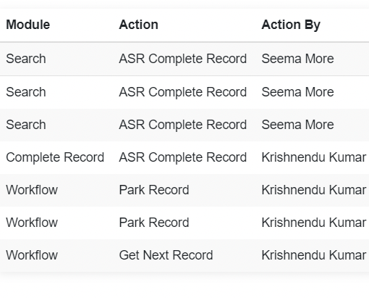Select the Action By column header

pyautogui.click(x=291, y=25)
